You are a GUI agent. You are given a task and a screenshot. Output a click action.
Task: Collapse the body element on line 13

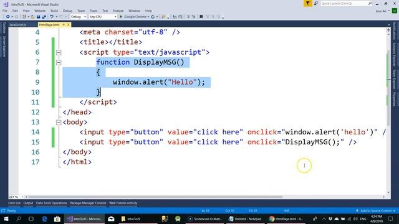point(59,123)
